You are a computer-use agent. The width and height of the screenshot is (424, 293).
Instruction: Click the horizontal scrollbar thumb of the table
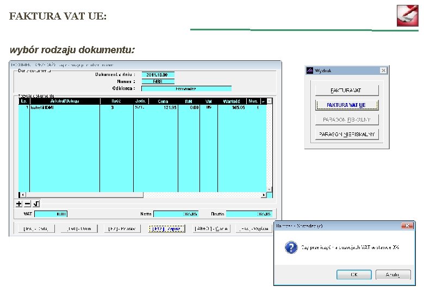click(84, 195)
